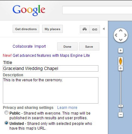The height and width of the screenshot is (134, 132).
Task: Zoom in with the plus button
Action: (121, 68)
